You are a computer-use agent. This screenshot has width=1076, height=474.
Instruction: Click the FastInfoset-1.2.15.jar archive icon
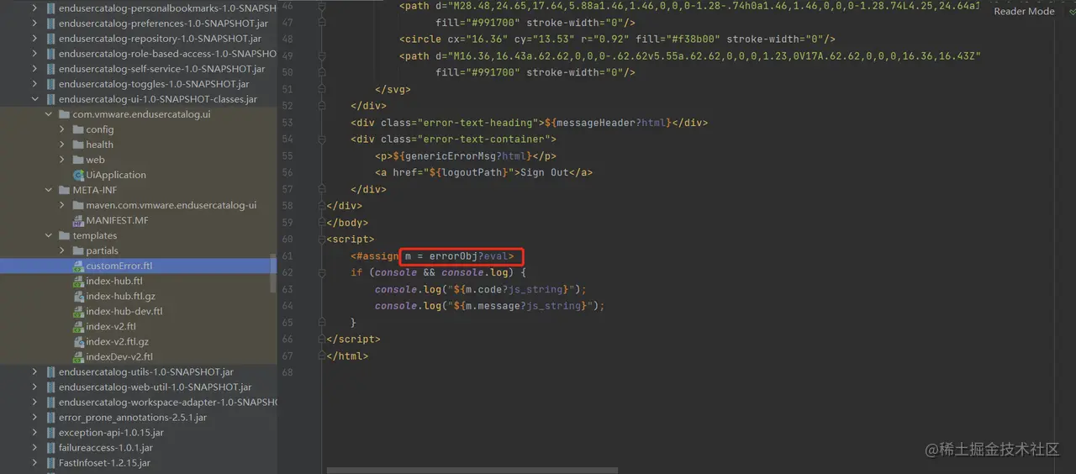[50, 462]
